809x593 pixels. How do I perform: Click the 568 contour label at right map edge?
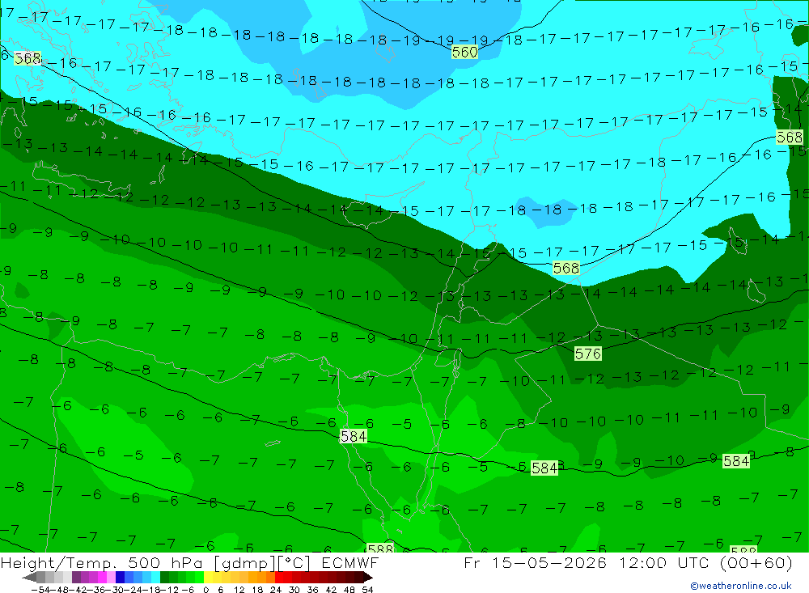(x=790, y=138)
